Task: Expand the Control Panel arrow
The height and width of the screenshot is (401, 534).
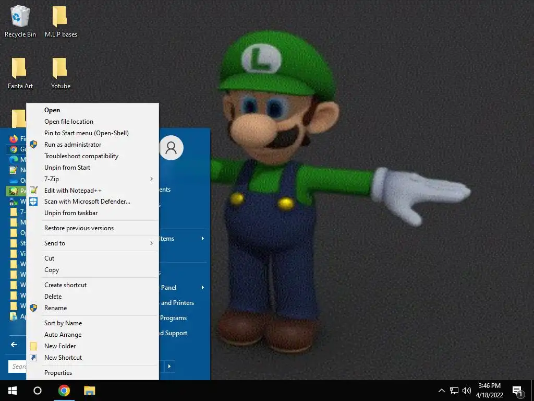Action: (203, 288)
